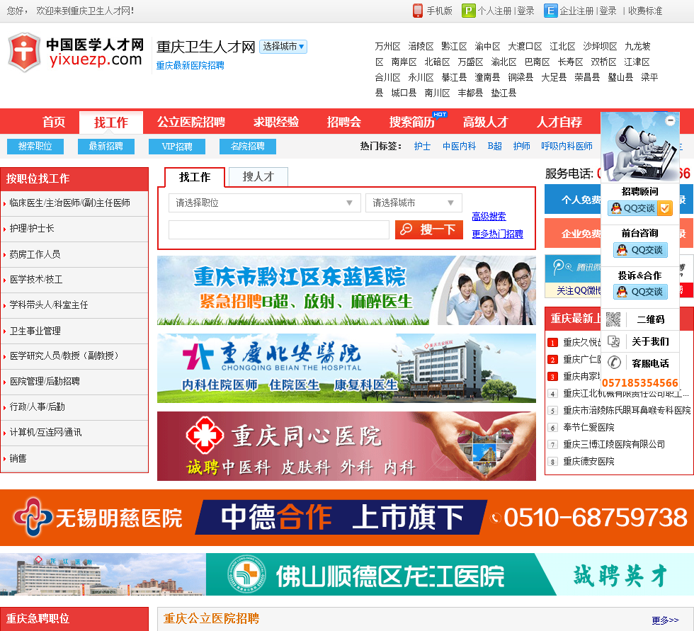Click the green P personal registration icon
This screenshot has height=631, width=694.
click(468, 11)
